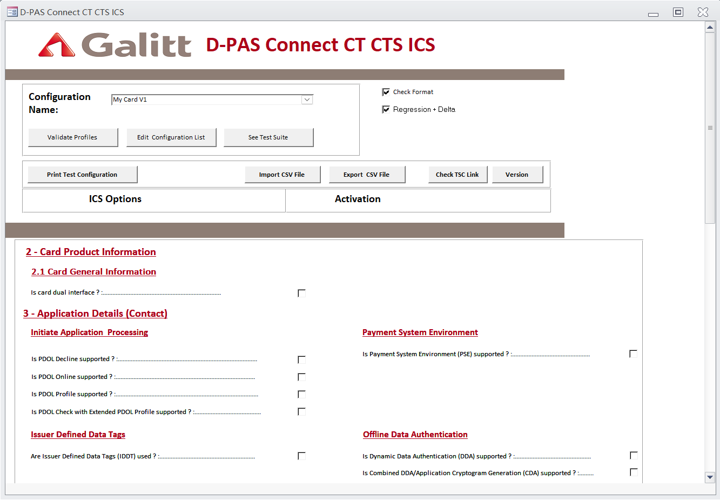Enable the card dual interface checkbox
Viewport: 720px width, 500px height.
[x=301, y=293]
